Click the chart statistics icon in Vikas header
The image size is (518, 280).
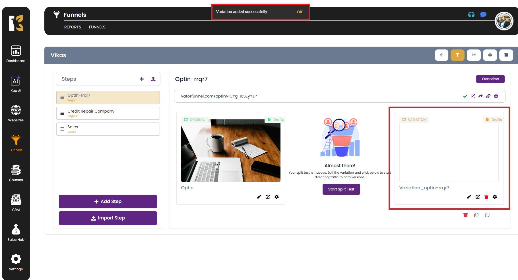(x=474, y=55)
